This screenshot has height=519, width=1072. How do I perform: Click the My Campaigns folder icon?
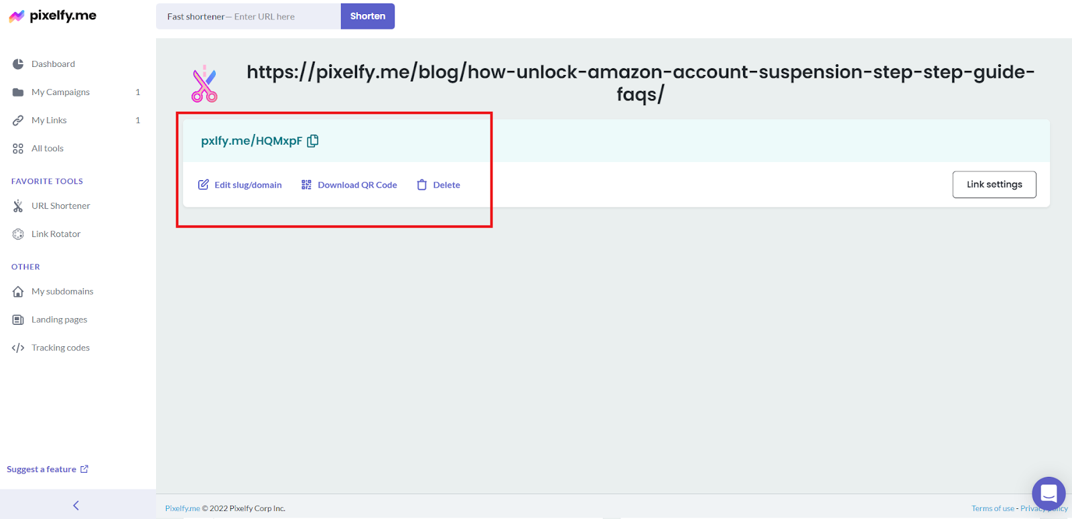coord(18,92)
